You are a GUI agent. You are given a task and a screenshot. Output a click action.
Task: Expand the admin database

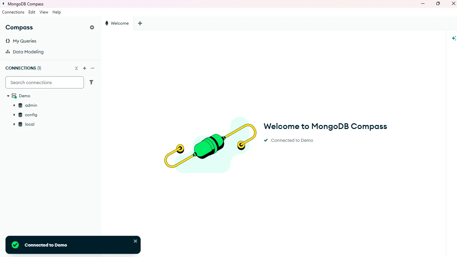click(14, 105)
